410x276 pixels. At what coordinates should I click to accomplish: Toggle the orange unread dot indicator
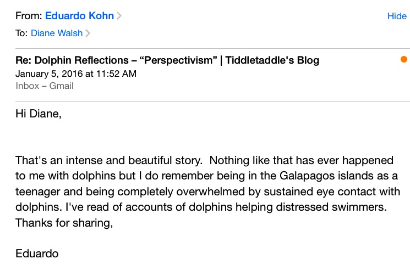click(404, 60)
